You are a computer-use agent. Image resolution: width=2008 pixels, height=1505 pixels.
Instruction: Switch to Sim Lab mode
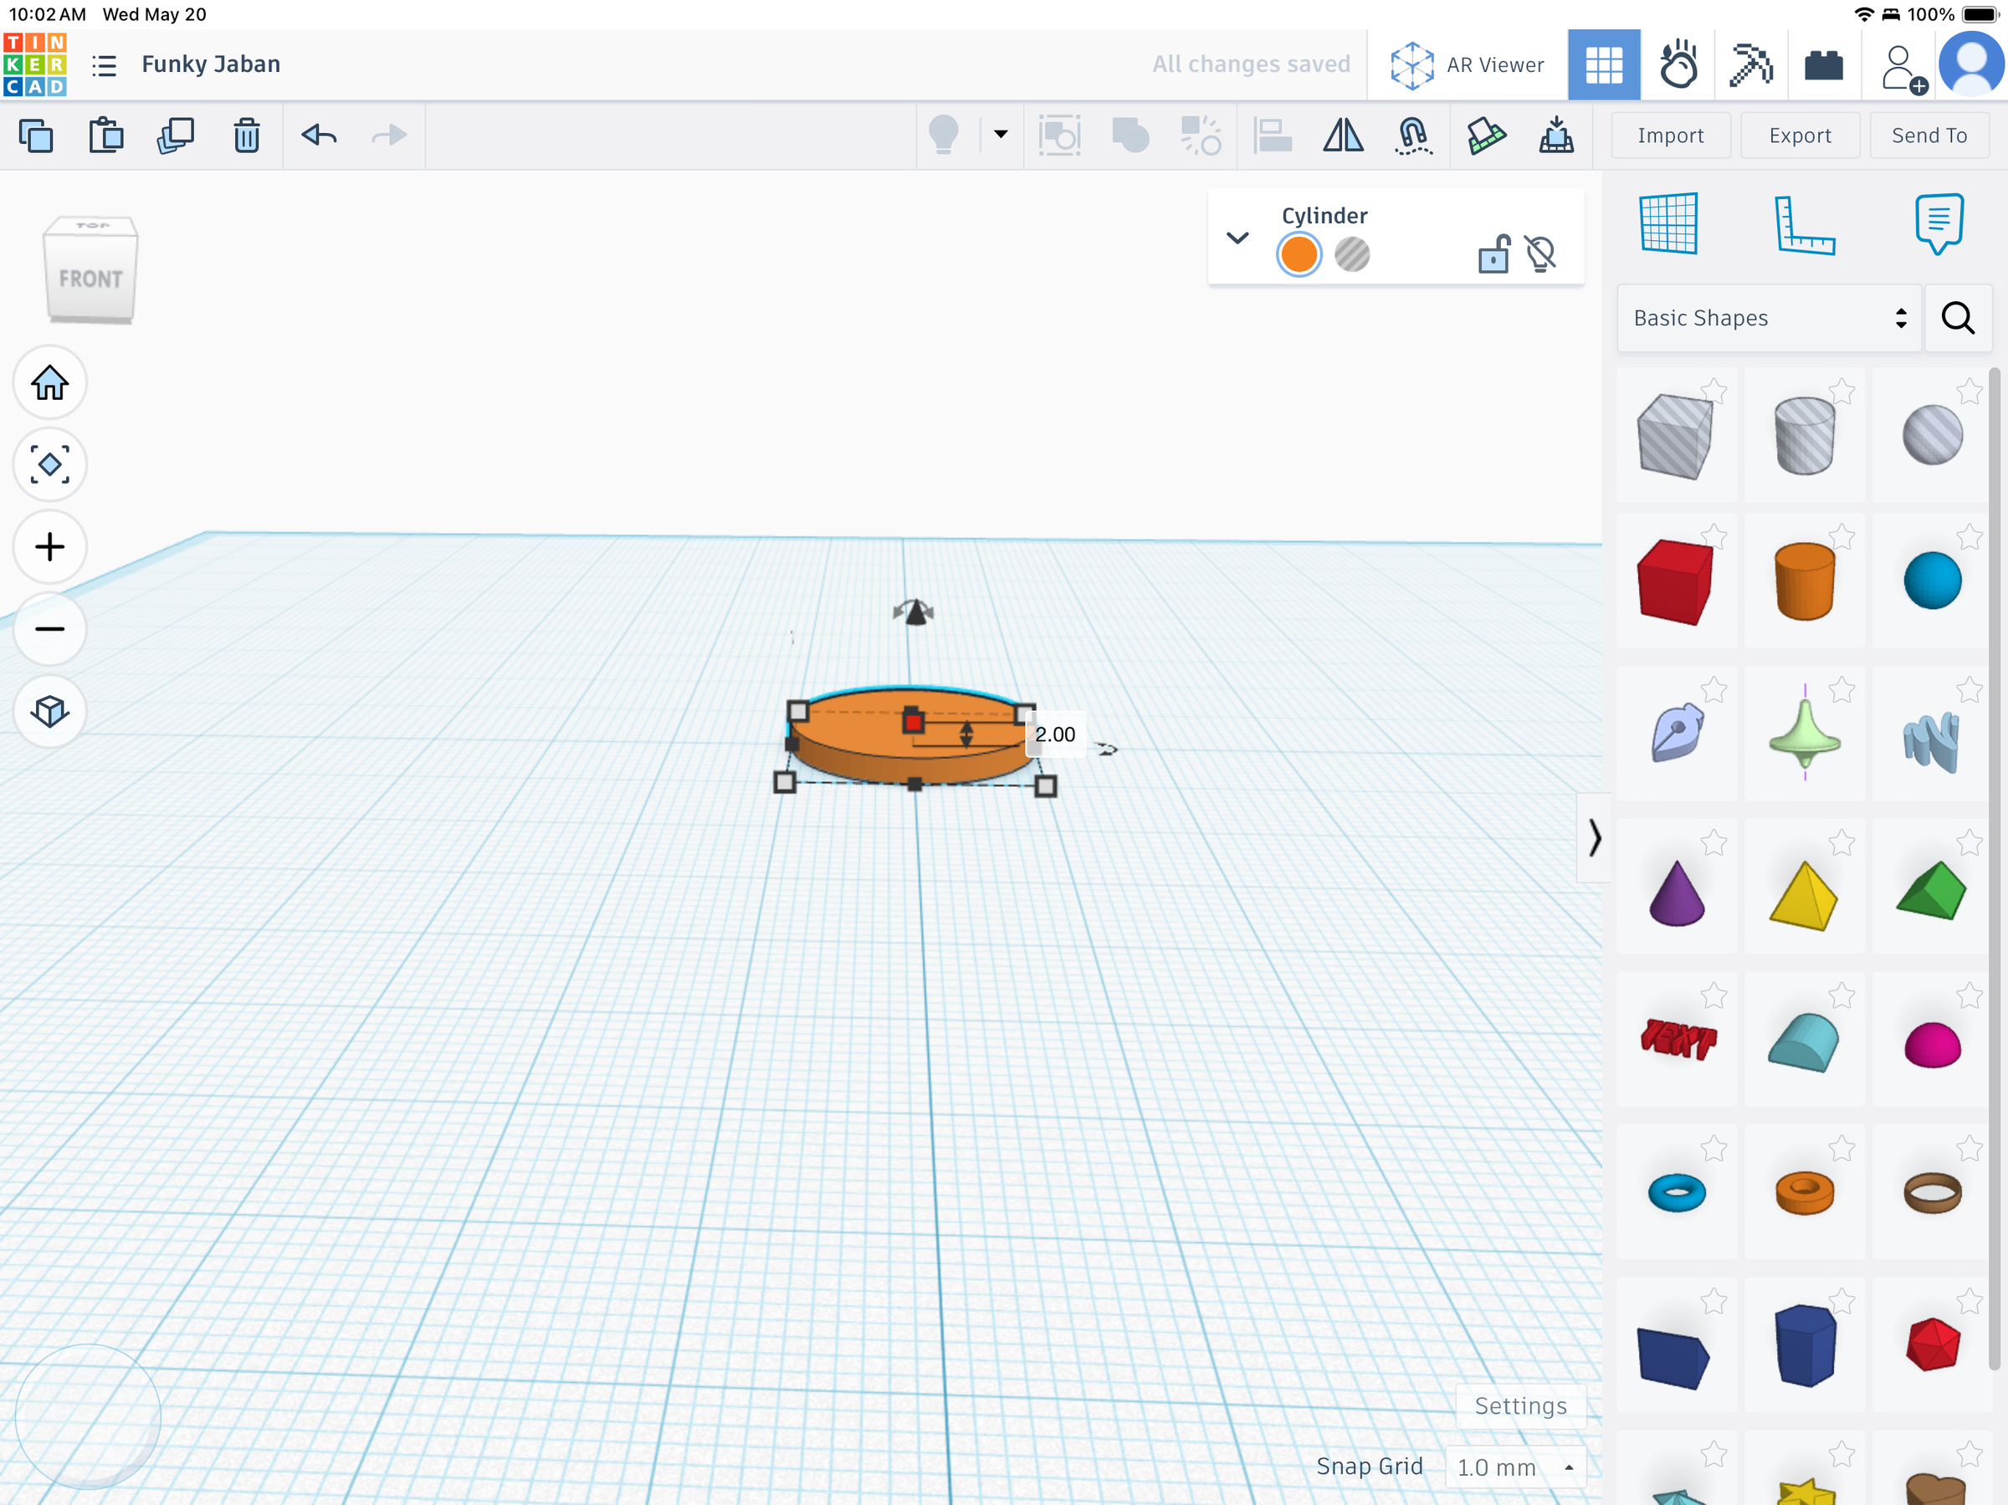coord(1678,65)
